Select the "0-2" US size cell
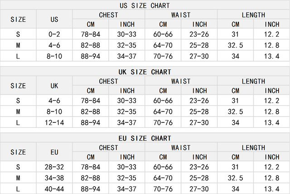The height and width of the screenshot is (194, 290). click(54, 34)
